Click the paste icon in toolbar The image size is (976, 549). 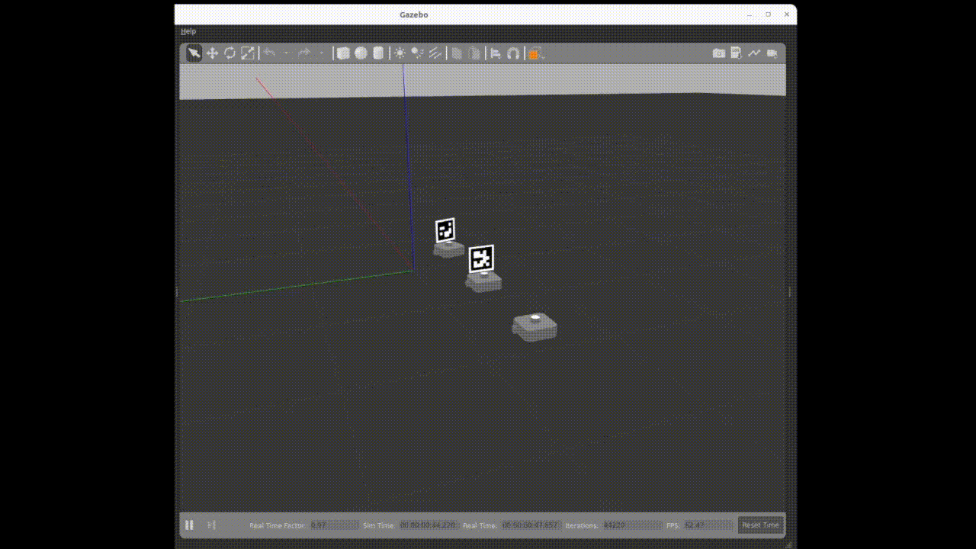[474, 53]
